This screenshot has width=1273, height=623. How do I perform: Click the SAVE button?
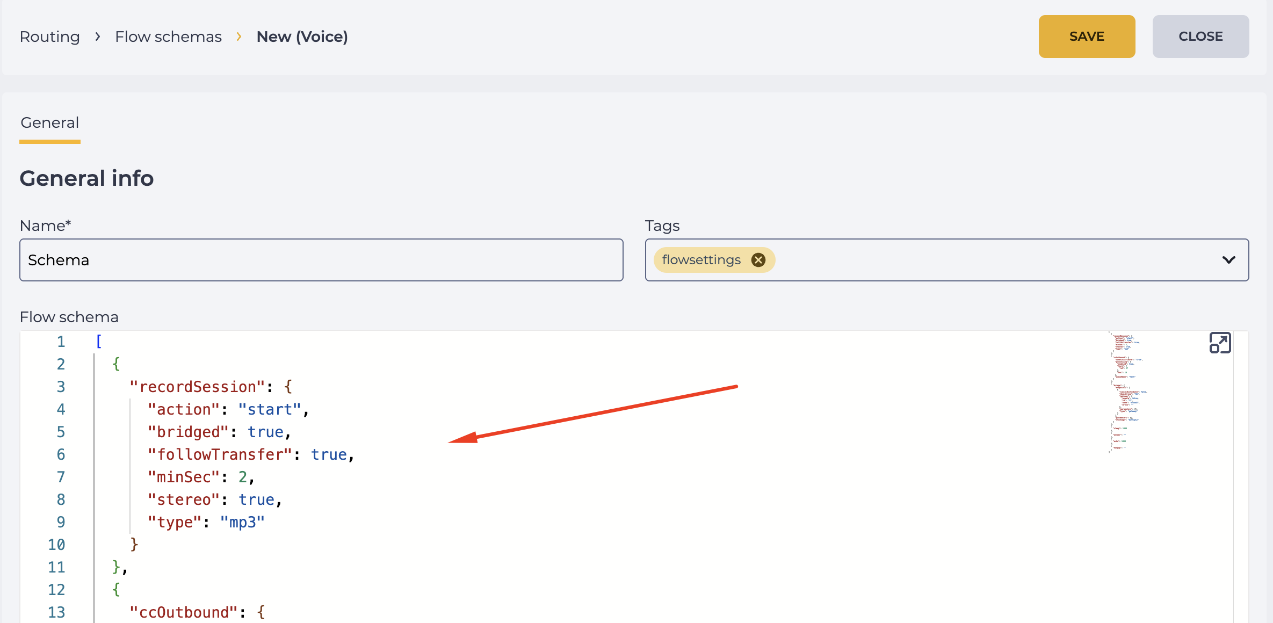point(1087,37)
